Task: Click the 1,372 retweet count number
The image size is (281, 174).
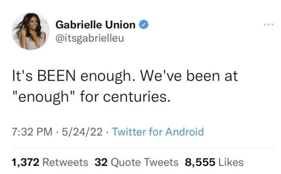Action: coord(26,162)
